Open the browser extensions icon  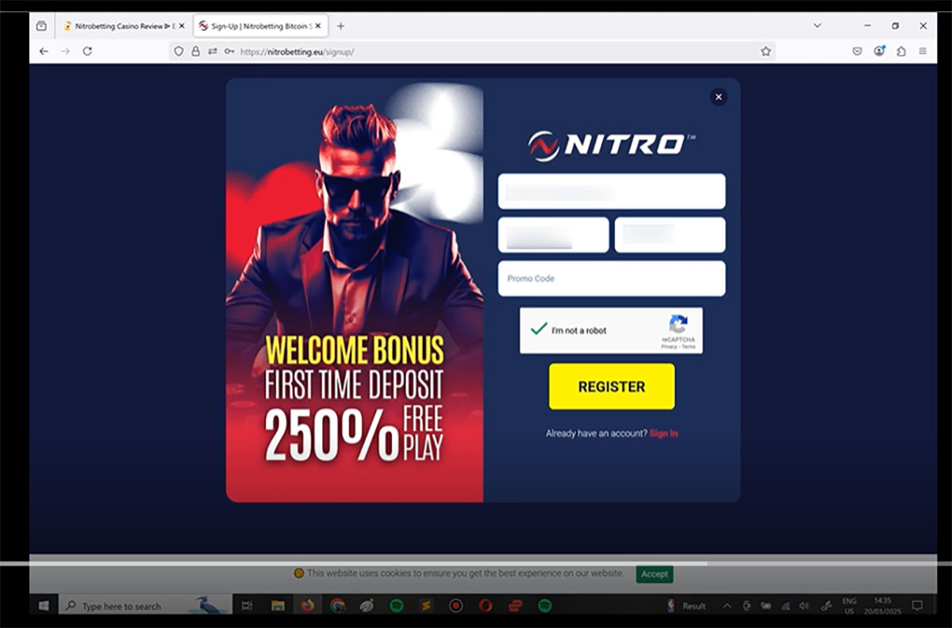tap(899, 51)
